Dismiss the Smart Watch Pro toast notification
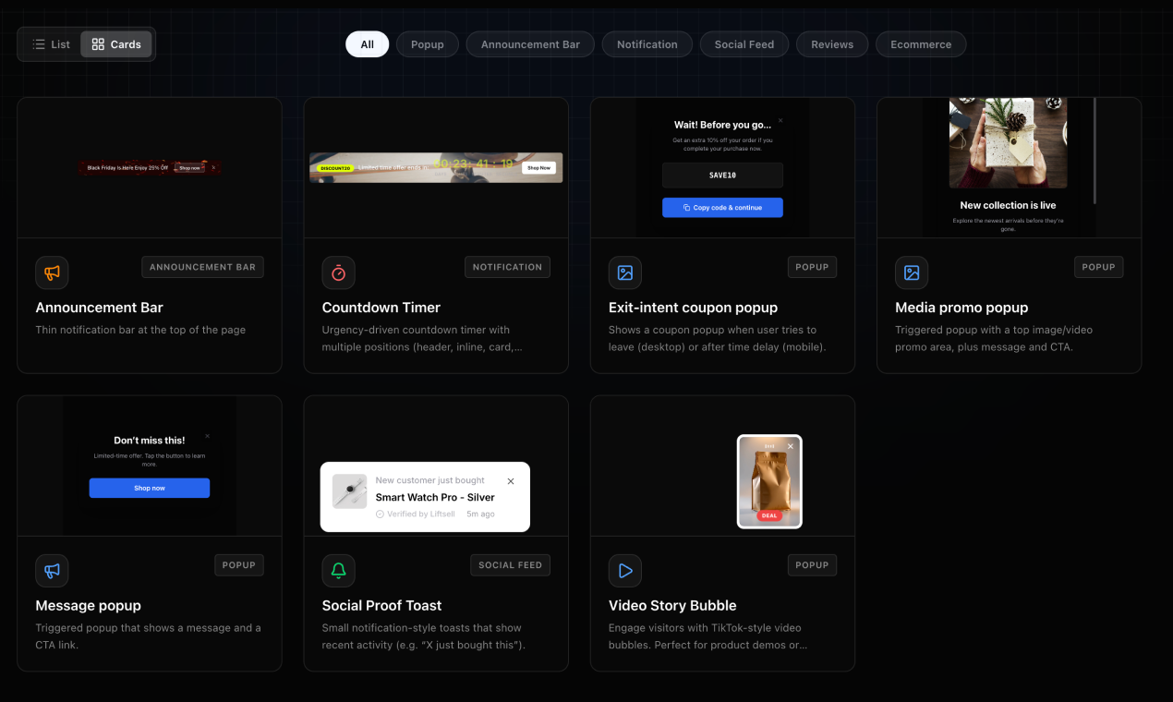Viewport: 1173px width, 702px height. (510, 480)
